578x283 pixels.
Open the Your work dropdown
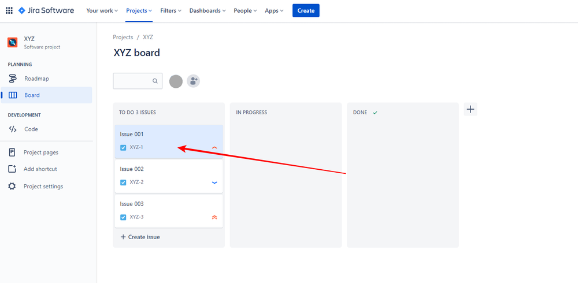(x=102, y=11)
